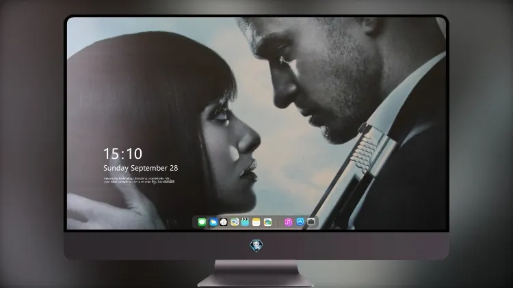Click the 15:10 clock display
Viewport: 513px width, 288px height.
(122, 154)
